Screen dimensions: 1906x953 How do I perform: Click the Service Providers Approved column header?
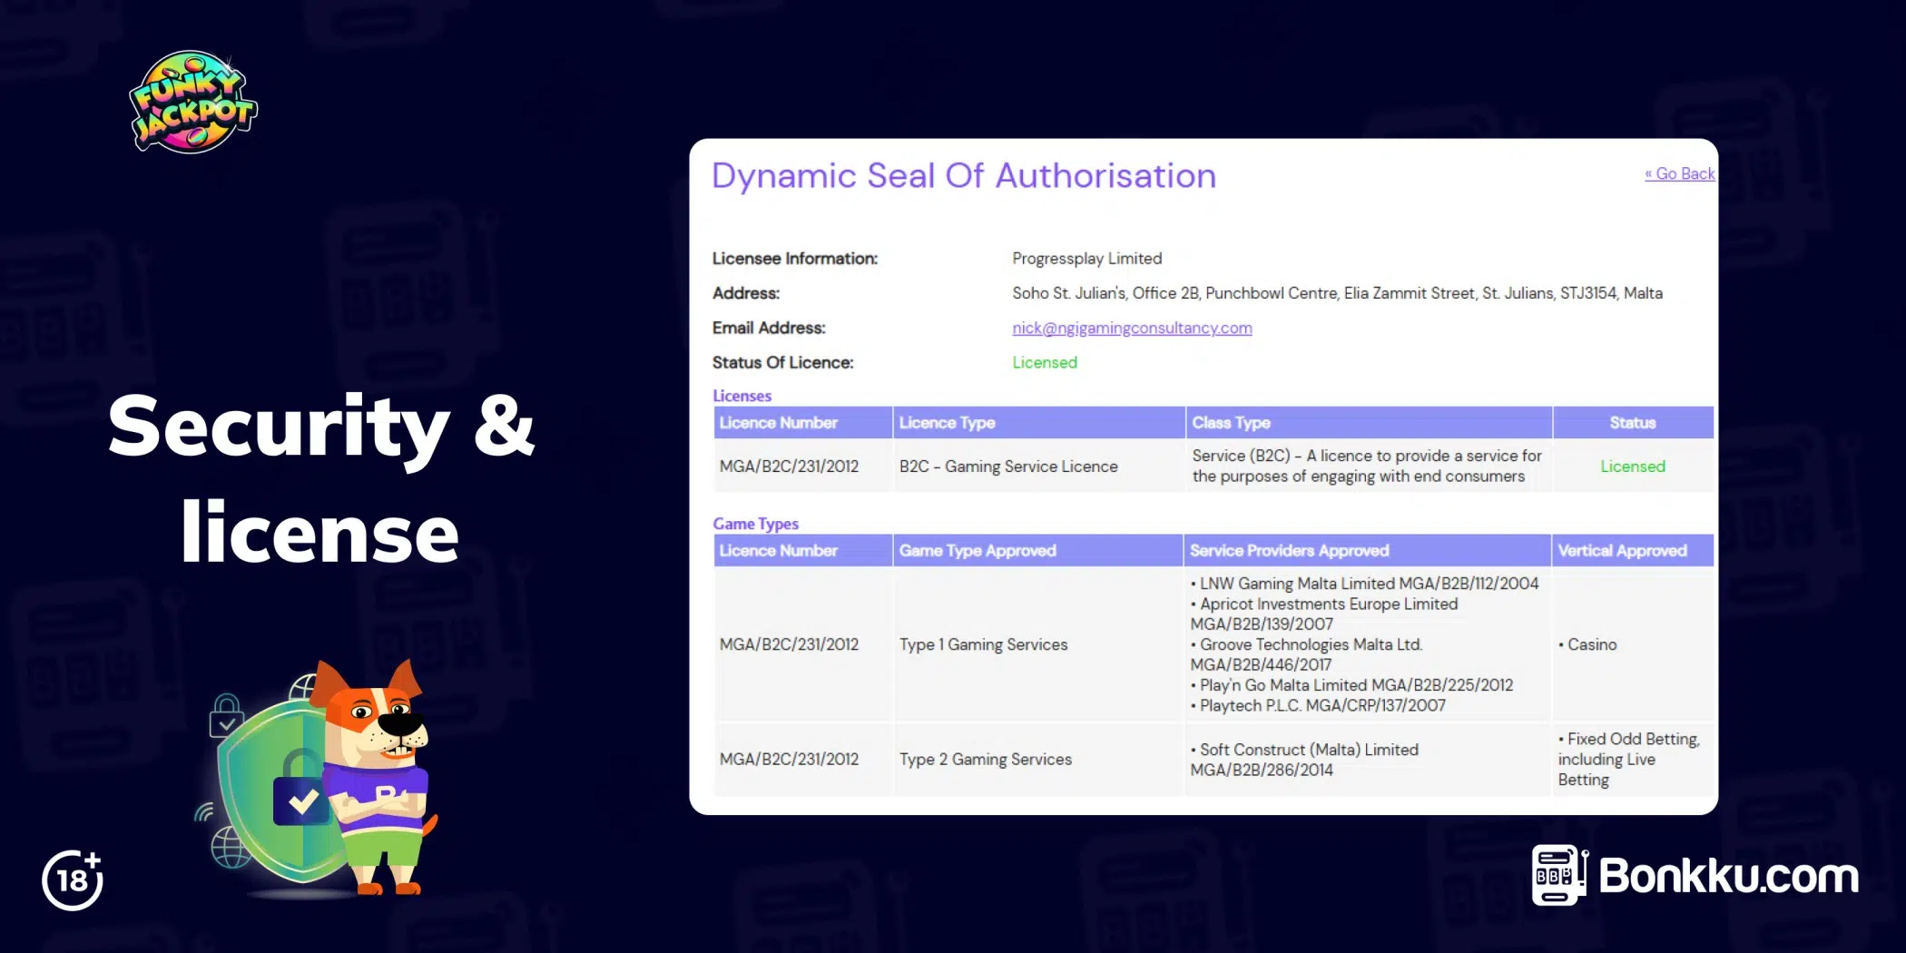tap(1367, 551)
